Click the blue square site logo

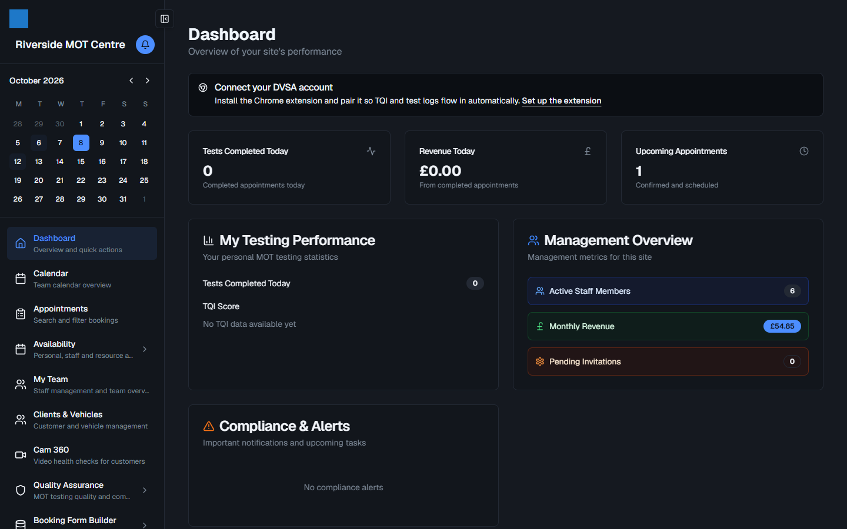tap(19, 19)
